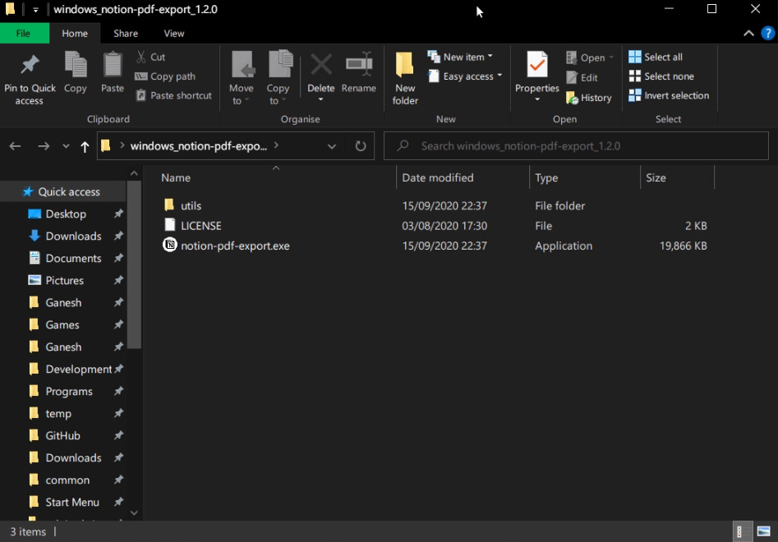Click the Copy ribbon button
778x542 pixels.
coord(76,73)
